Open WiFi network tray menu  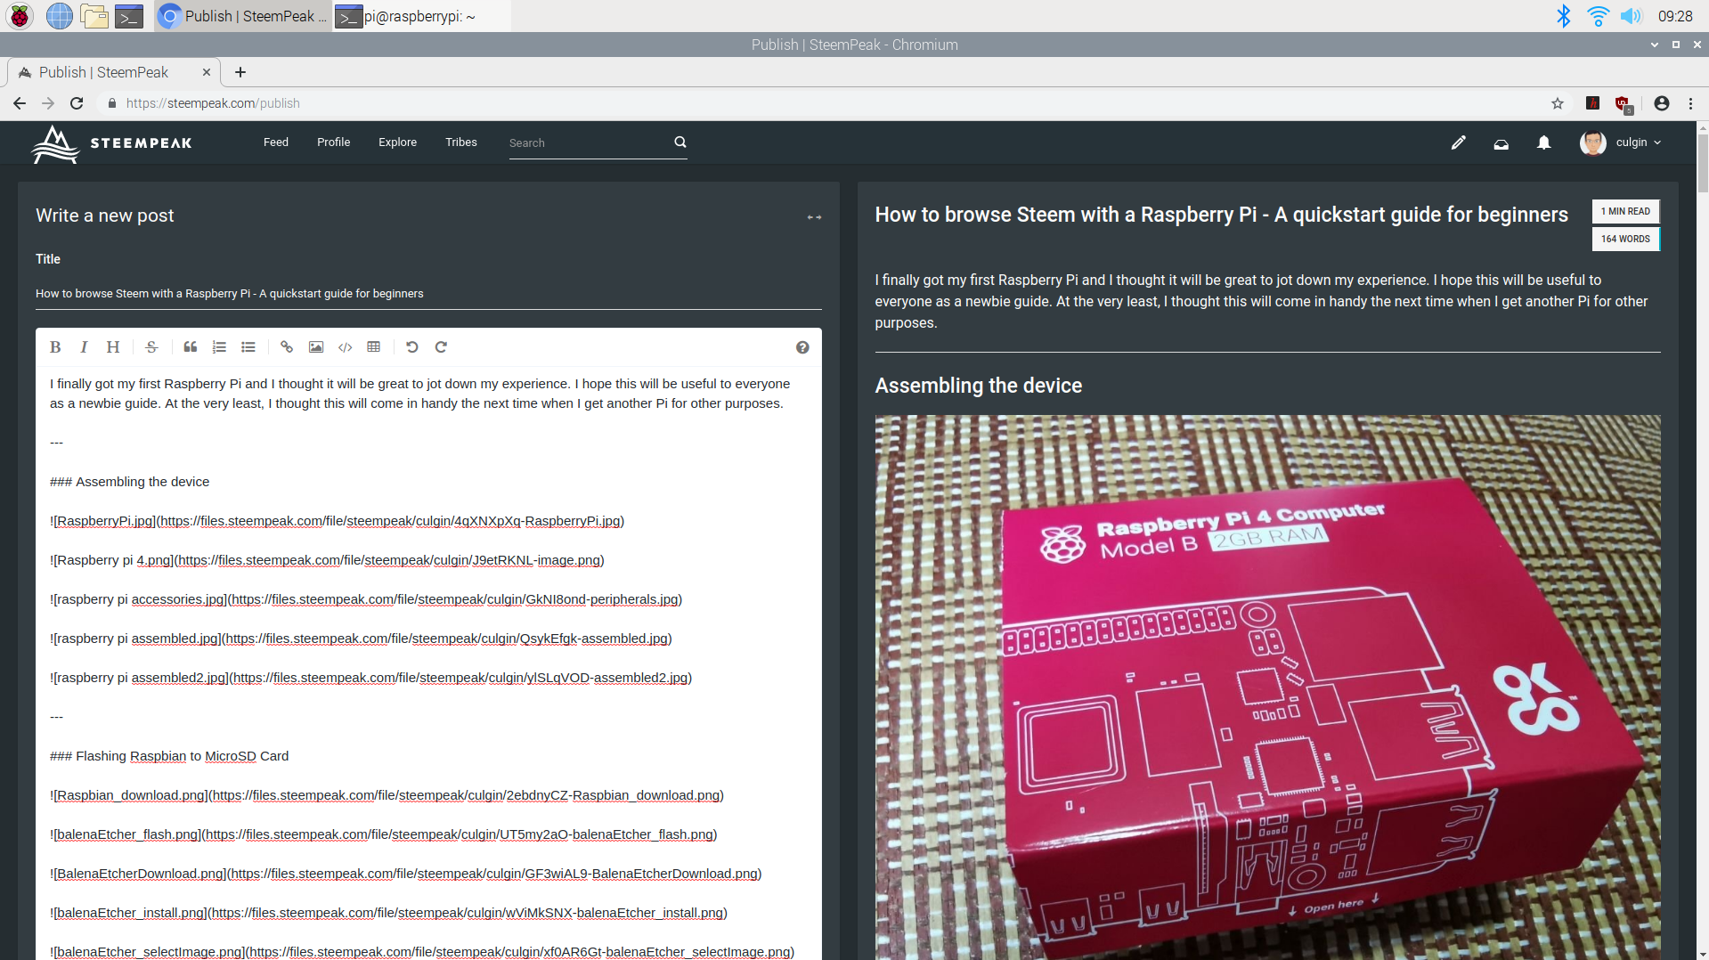[x=1599, y=16]
